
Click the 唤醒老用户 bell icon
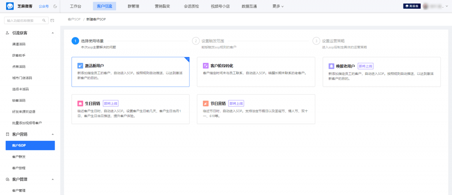click(331, 66)
